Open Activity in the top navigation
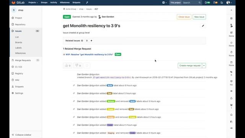245x138 pixels. (54, 3)
